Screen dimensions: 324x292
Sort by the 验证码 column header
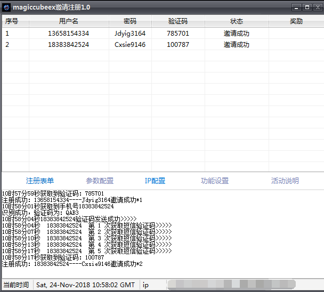coord(177,21)
